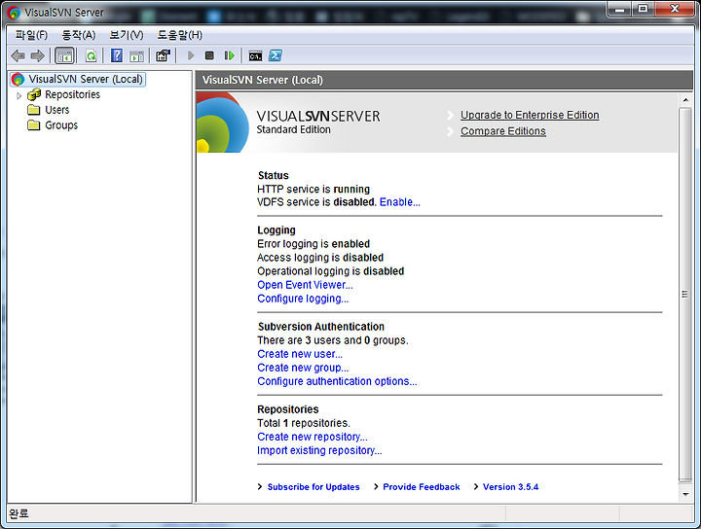Click Import existing repository... link

click(319, 450)
